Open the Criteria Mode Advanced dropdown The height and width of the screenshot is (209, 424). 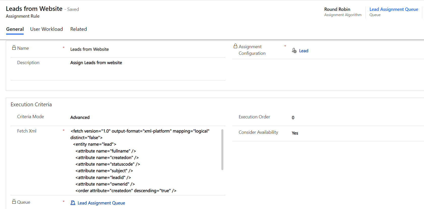(x=80, y=117)
